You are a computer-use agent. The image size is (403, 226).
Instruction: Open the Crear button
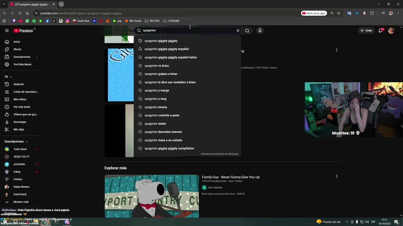pos(366,30)
